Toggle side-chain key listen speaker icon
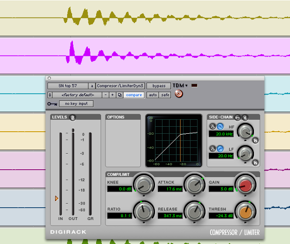The width and height of the screenshot is (290, 244). [245, 117]
